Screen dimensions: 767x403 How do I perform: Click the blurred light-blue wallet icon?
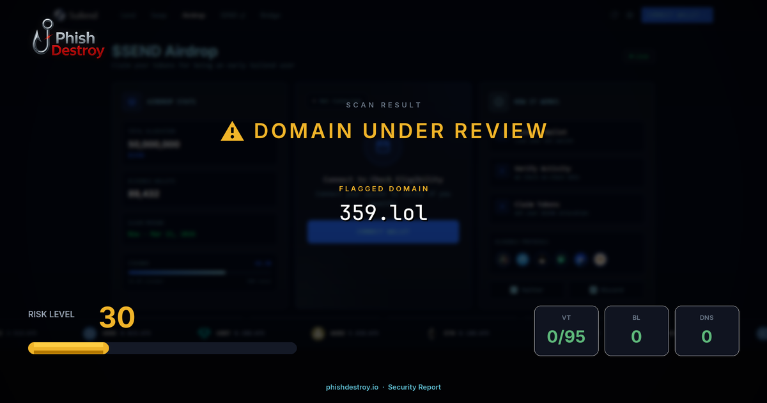click(523, 259)
